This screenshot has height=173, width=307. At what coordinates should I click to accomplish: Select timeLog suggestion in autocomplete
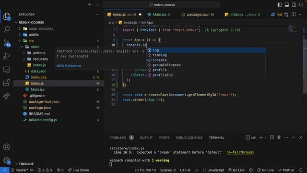tap(206, 55)
